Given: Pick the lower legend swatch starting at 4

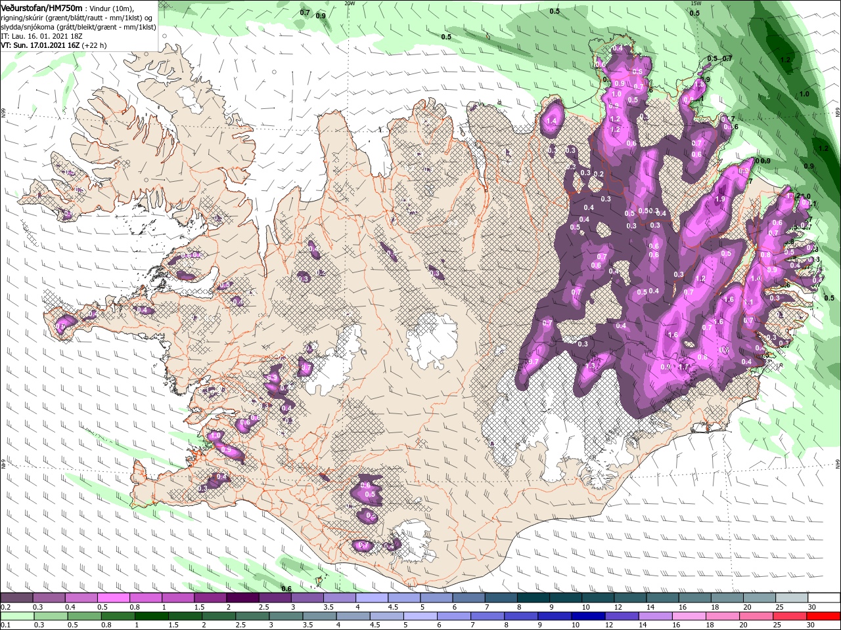Looking at the screenshot, I should point(353,616).
